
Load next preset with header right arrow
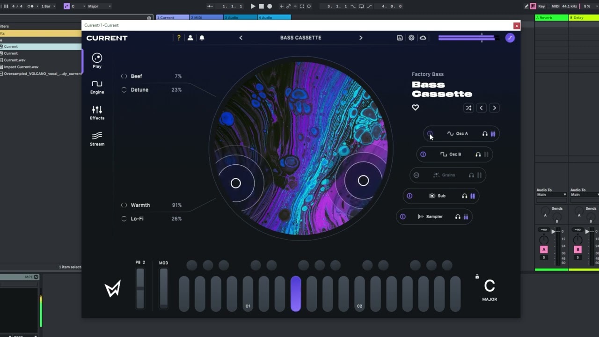pyautogui.click(x=361, y=38)
